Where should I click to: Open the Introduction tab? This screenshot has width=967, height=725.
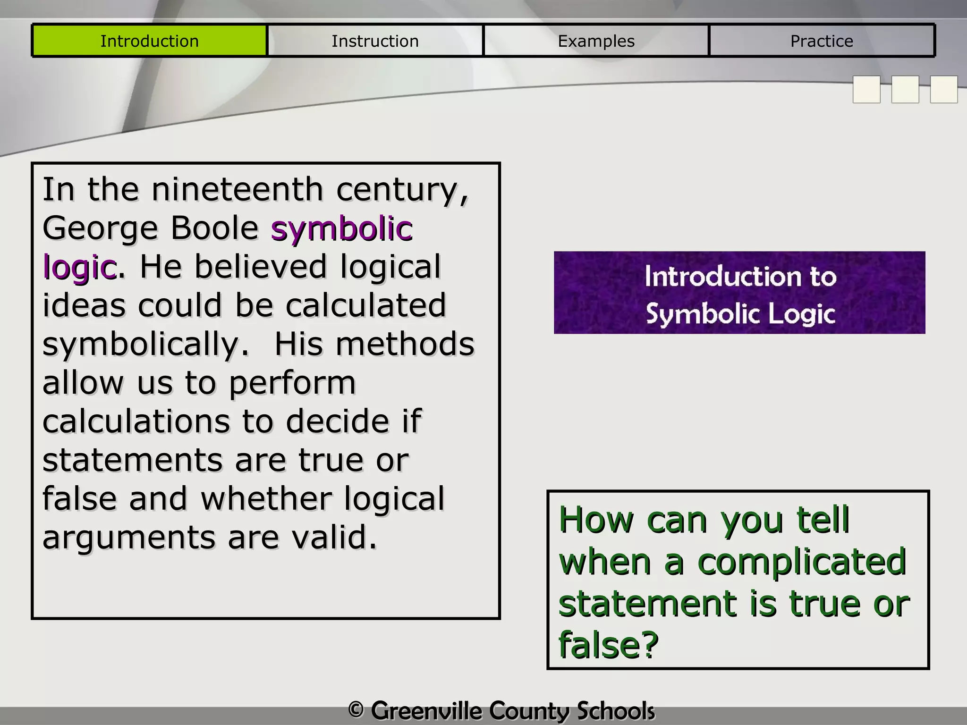coord(149,41)
